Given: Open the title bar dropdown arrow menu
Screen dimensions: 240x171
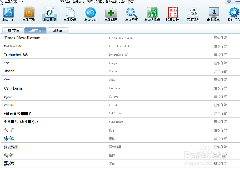Looking at the screenshot, I should click(x=229, y=2).
